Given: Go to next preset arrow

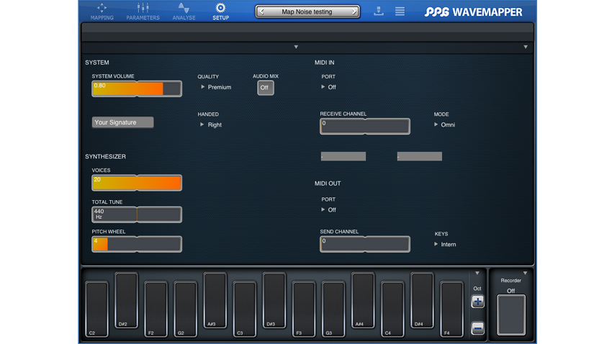Looking at the screenshot, I should (x=354, y=12).
